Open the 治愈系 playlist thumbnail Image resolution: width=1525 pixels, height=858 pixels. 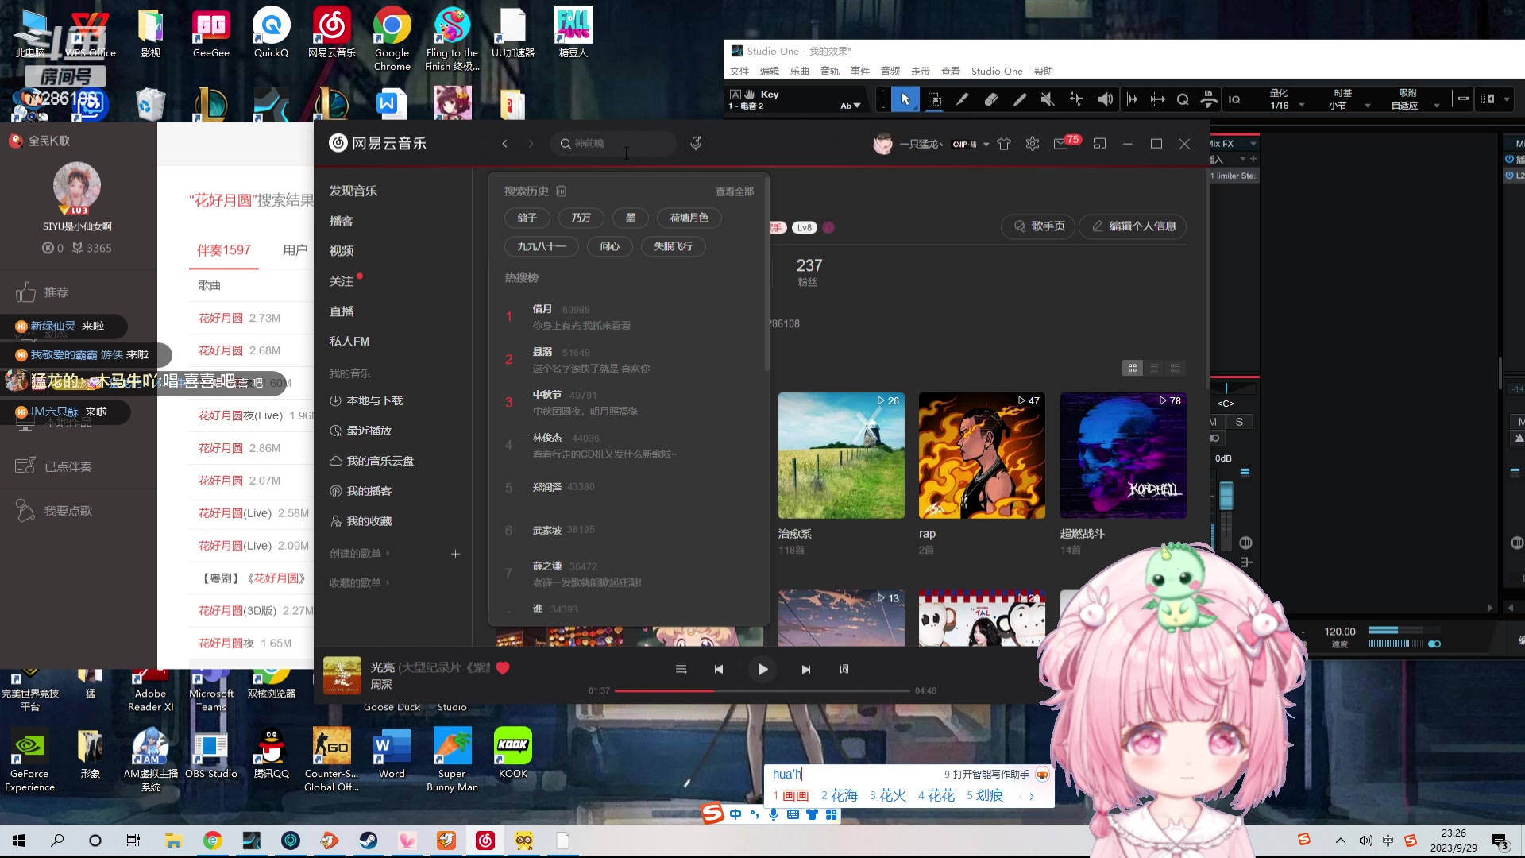[841, 455]
